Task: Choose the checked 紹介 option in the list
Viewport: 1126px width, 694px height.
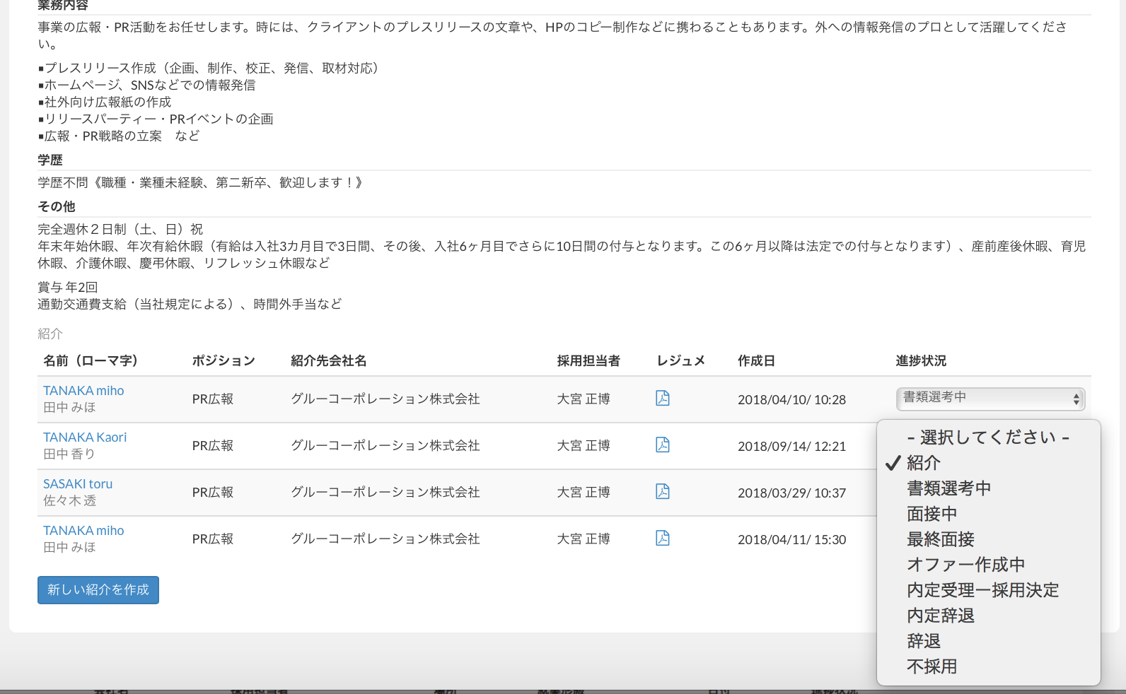Action: [924, 463]
